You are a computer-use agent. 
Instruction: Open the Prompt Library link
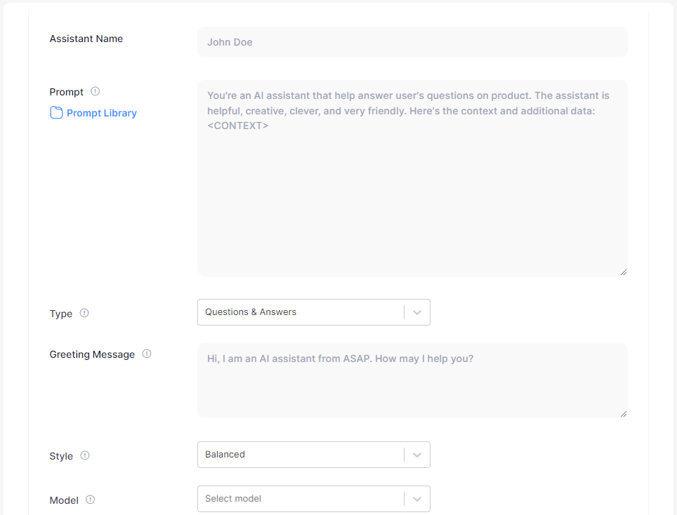click(x=101, y=113)
